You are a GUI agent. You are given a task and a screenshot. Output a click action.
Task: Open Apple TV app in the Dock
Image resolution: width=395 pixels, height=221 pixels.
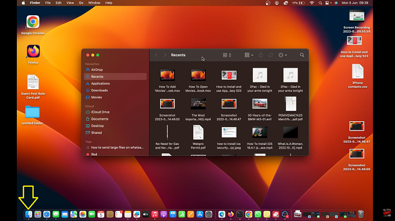[x=145, y=214]
